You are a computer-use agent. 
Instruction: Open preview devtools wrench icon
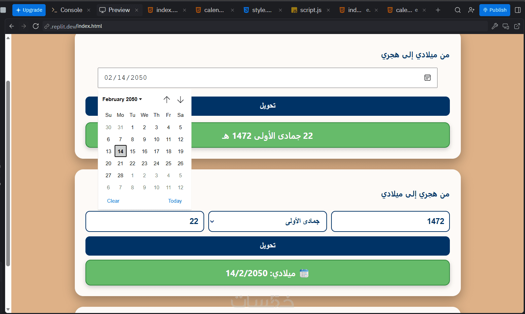(x=494, y=26)
